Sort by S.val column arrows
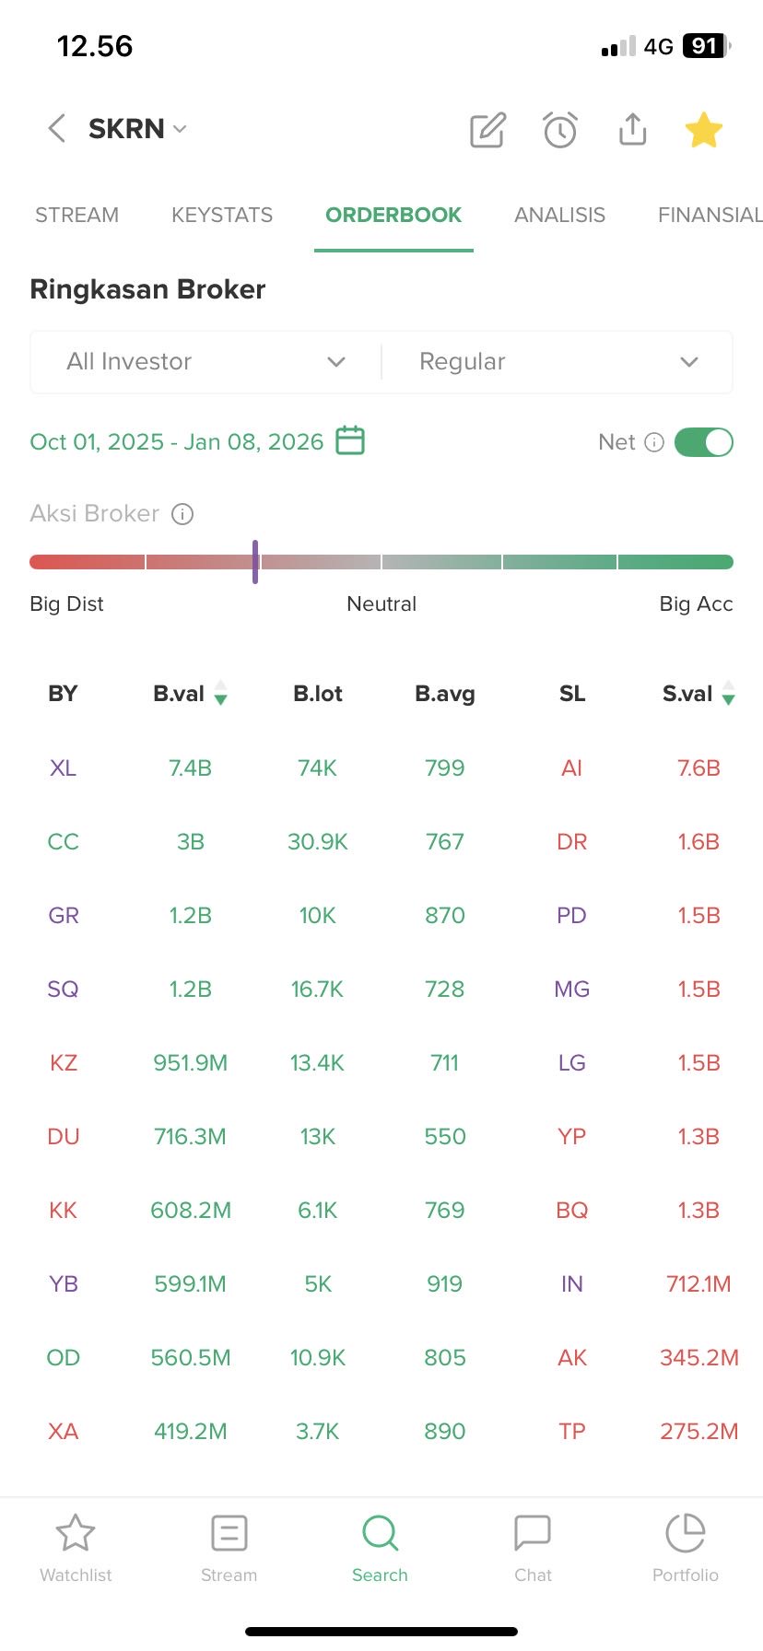This screenshot has width=763, height=1651. pyautogui.click(x=728, y=693)
